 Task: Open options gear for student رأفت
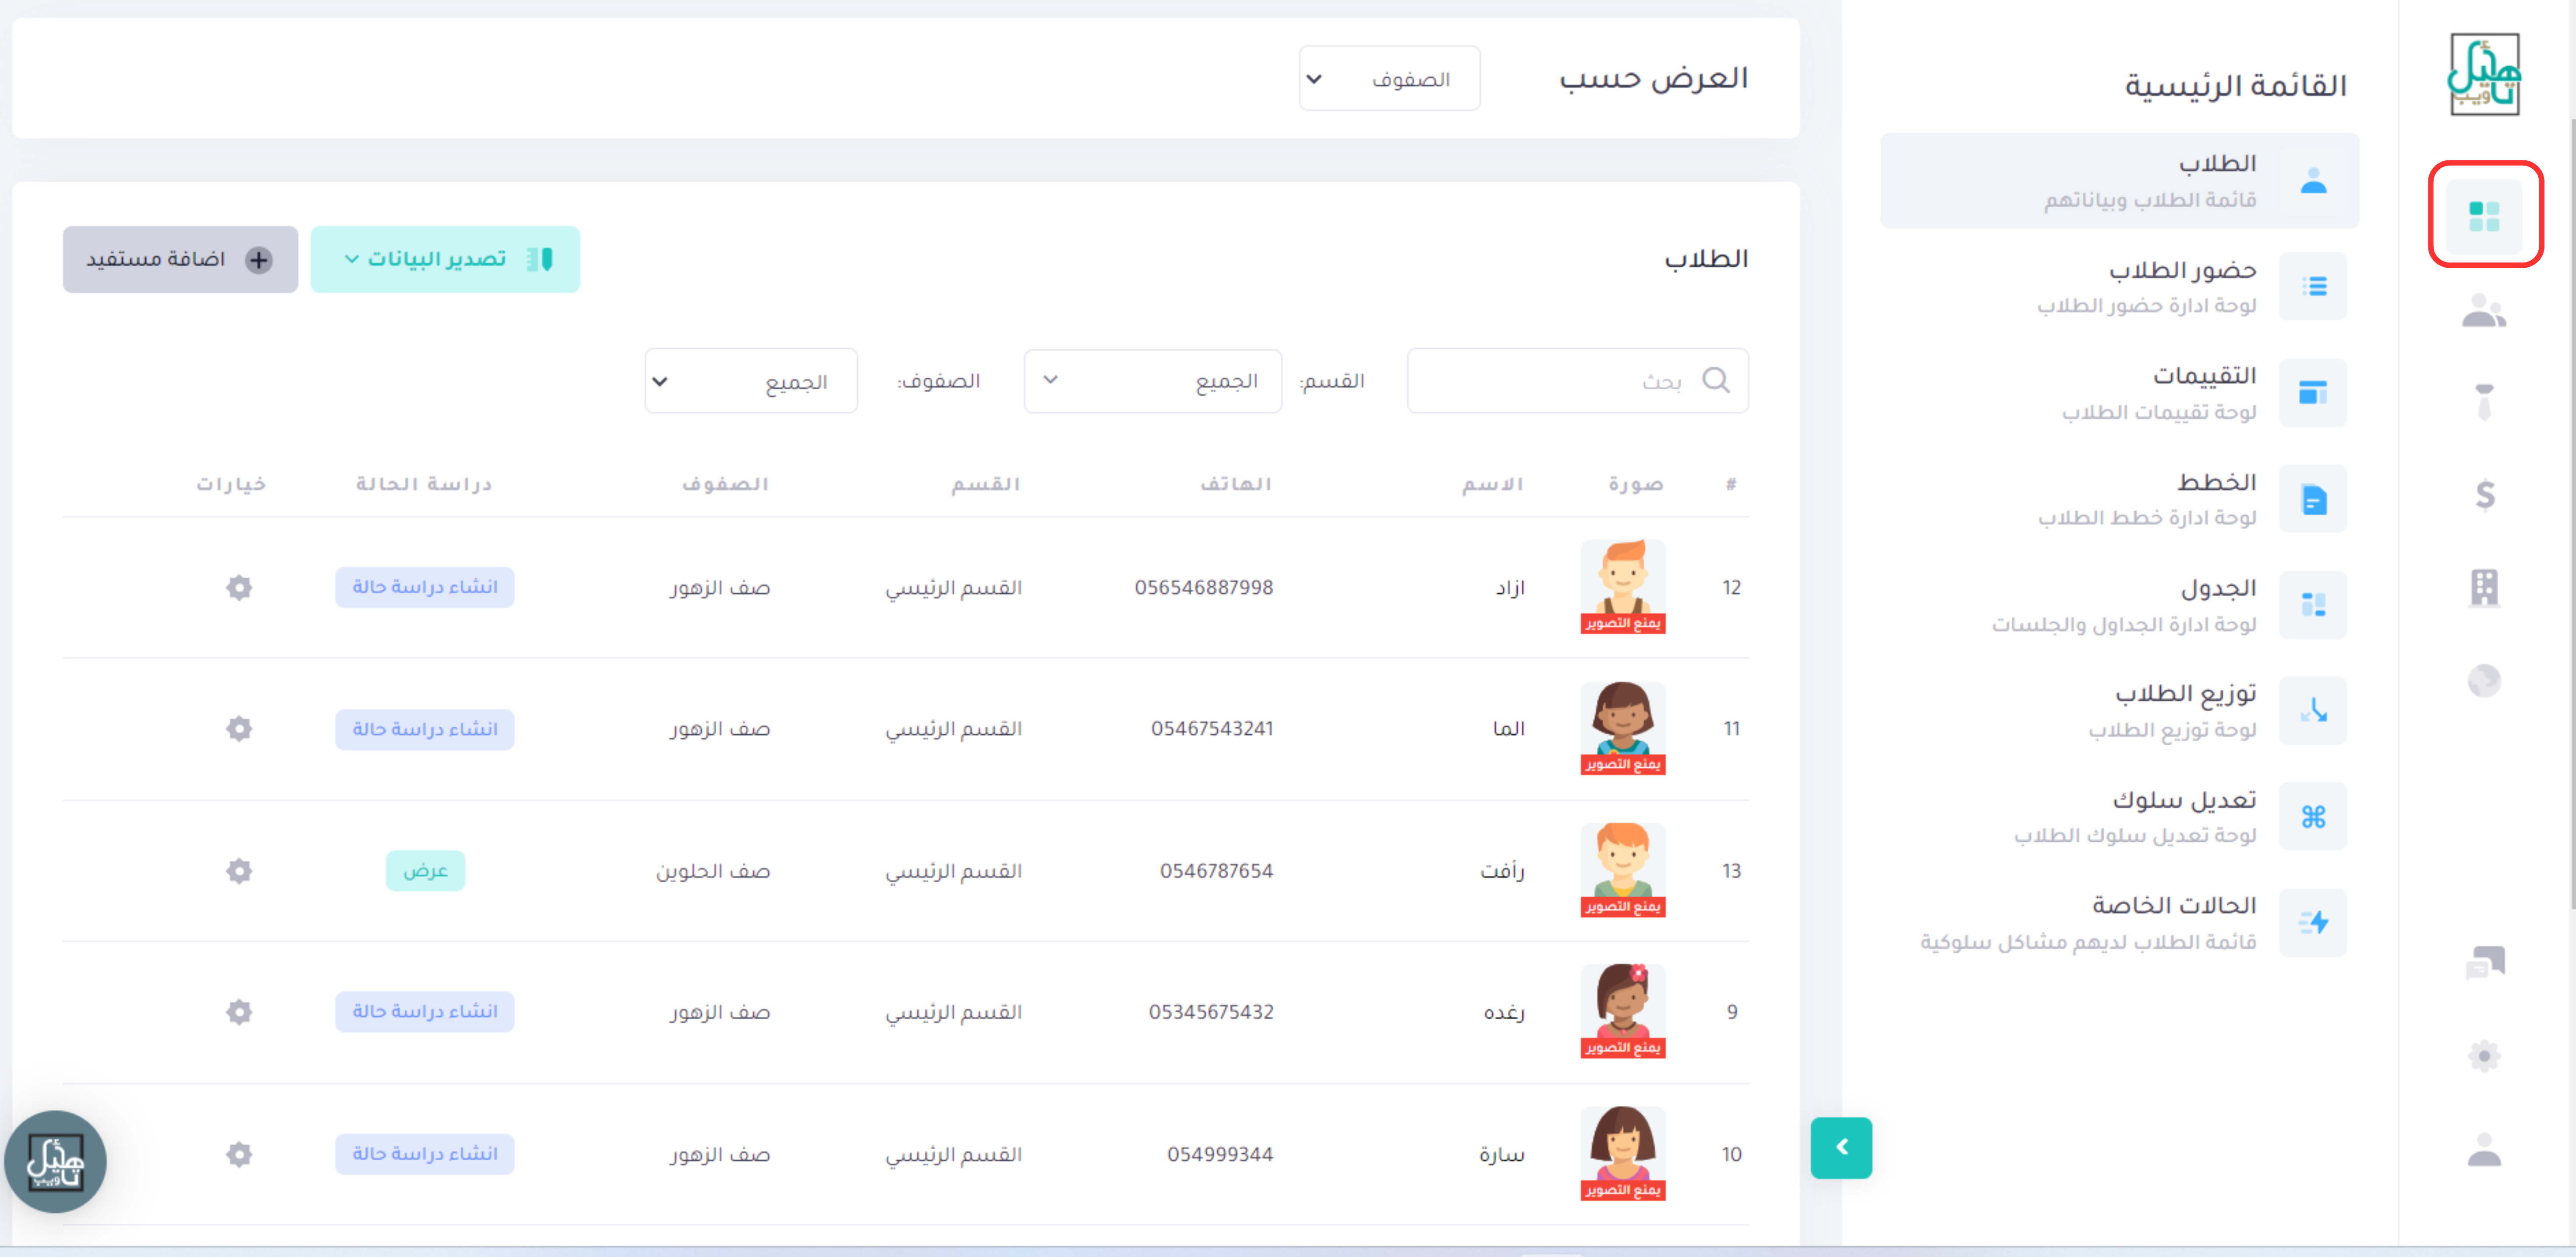coord(239,871)
